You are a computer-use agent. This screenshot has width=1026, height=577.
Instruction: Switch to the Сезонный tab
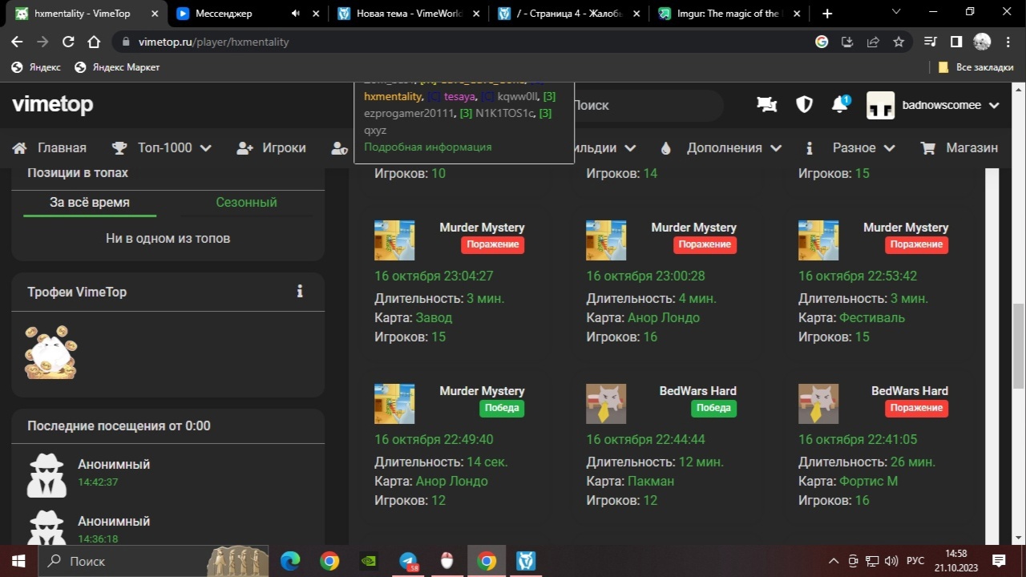(246, 202)
